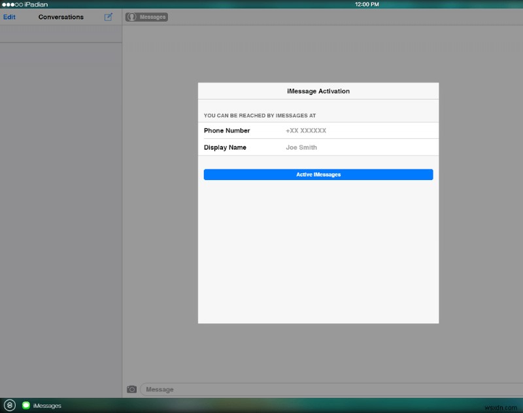Click 'YOU CAN BE REACHED BY IMESSAGES AT' text

pos(260,115)
